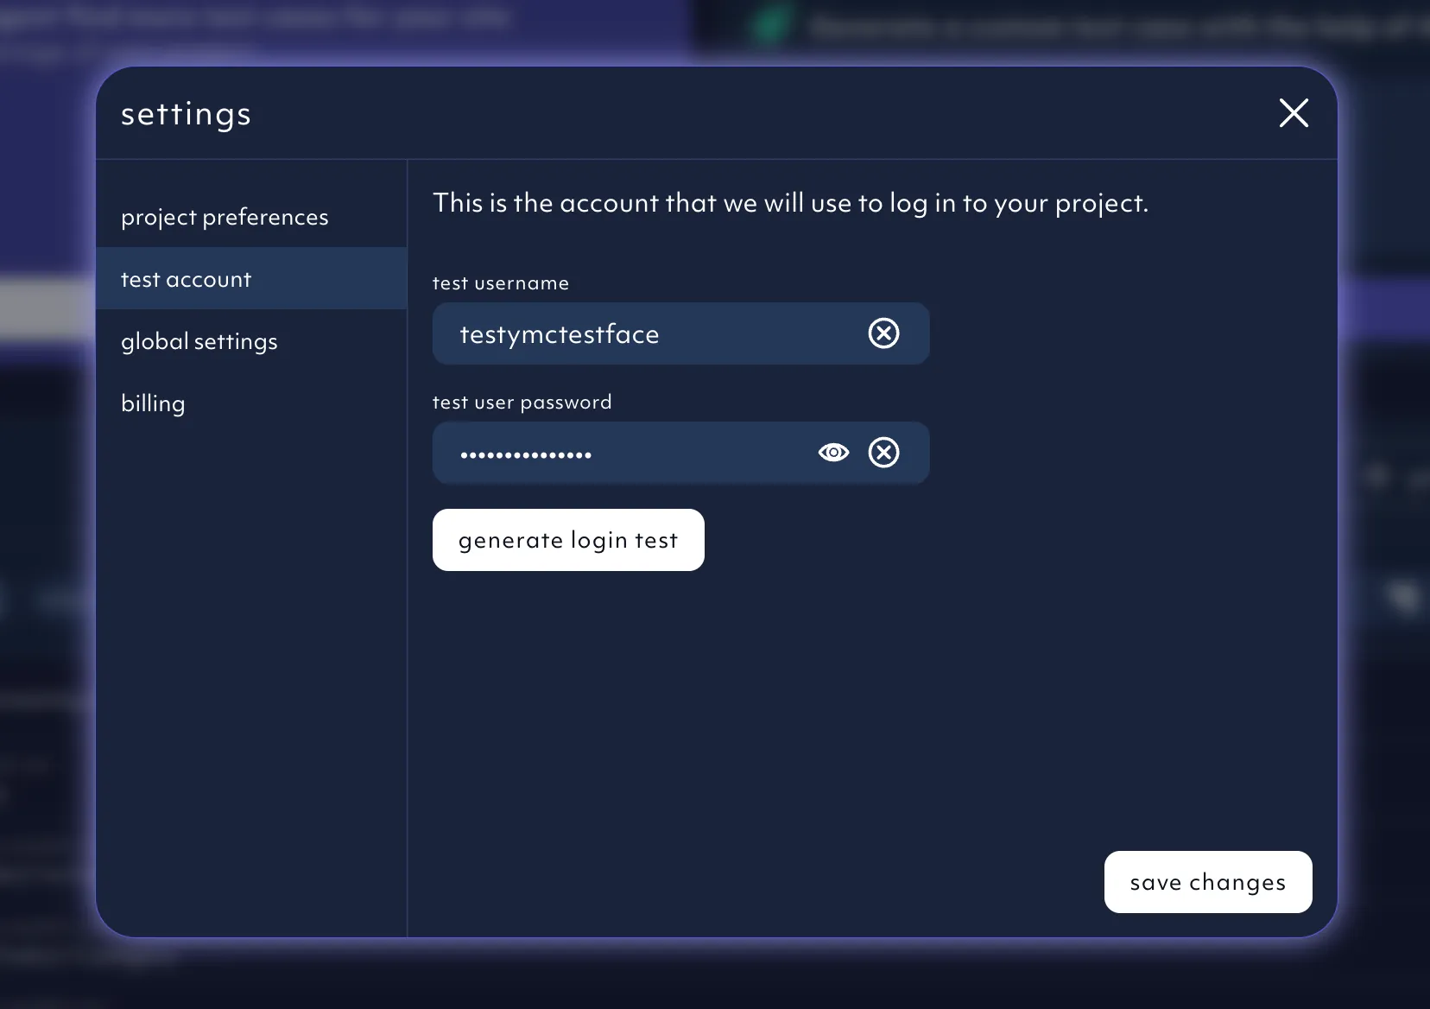Click the test username field label
Viewport: 1430px width, 1009px height.
coord(500,282)
